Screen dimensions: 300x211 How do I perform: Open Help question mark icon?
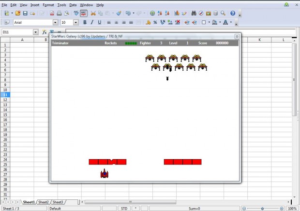[233, 13]
